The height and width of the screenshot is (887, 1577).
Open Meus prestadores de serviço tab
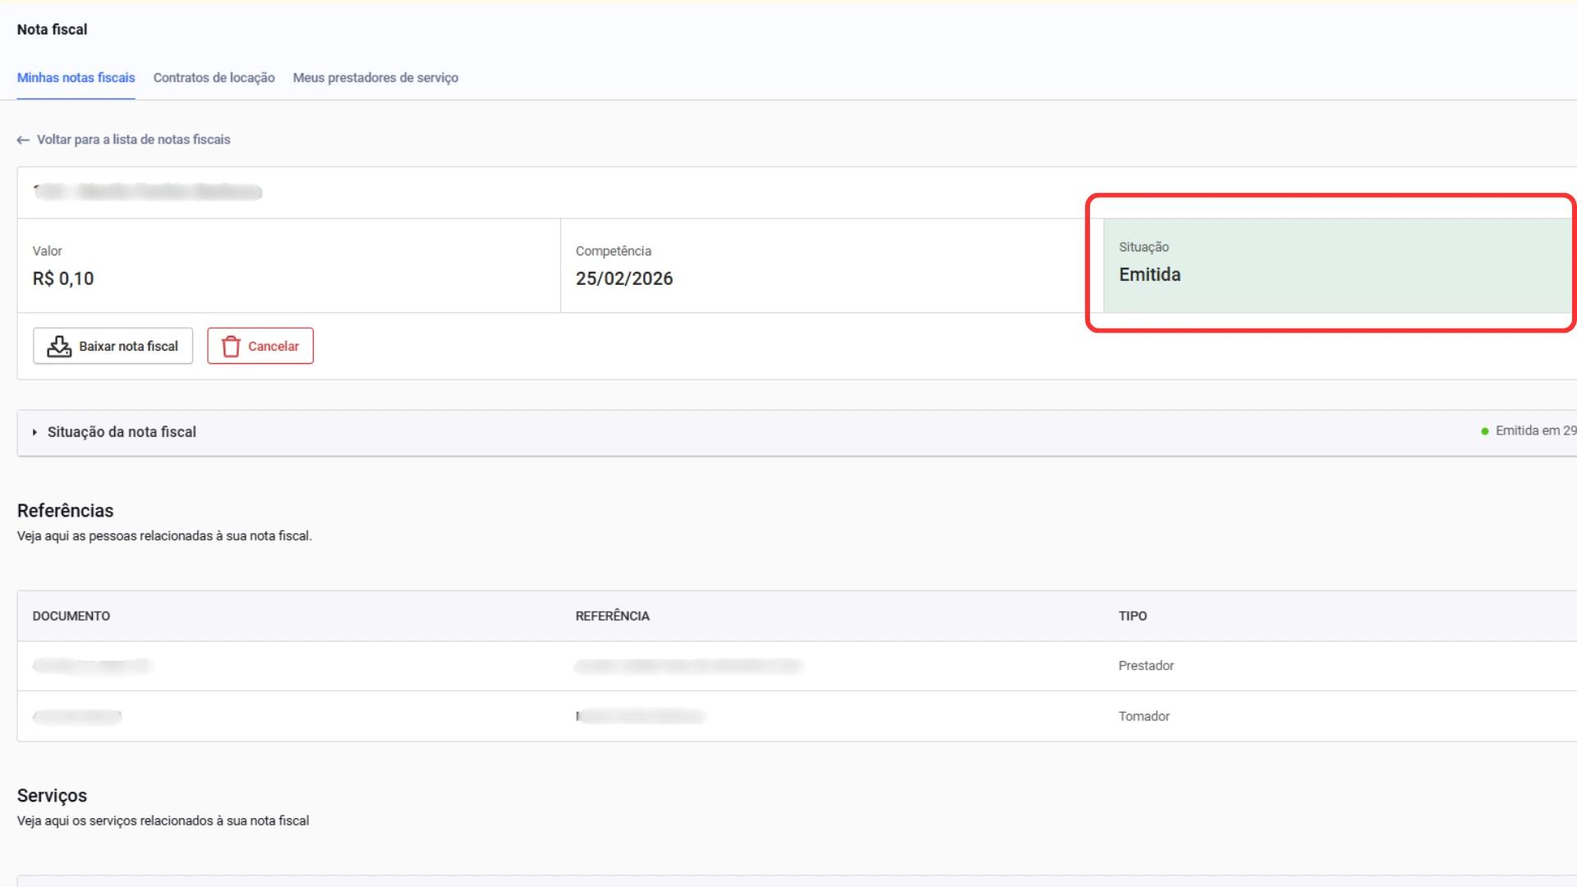tap(375, 77)
